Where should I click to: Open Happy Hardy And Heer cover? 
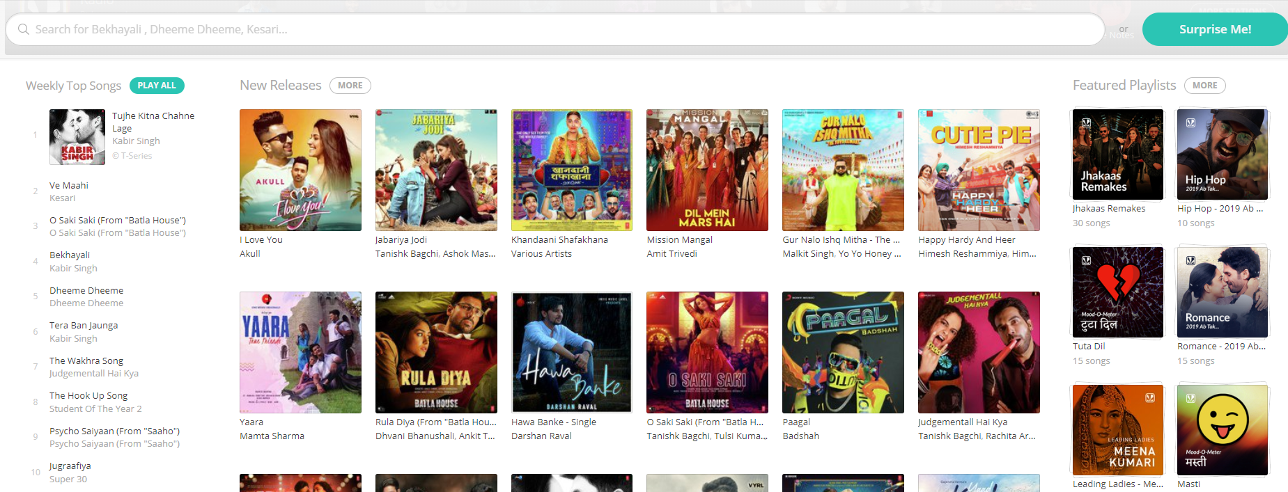coord(979,170)
